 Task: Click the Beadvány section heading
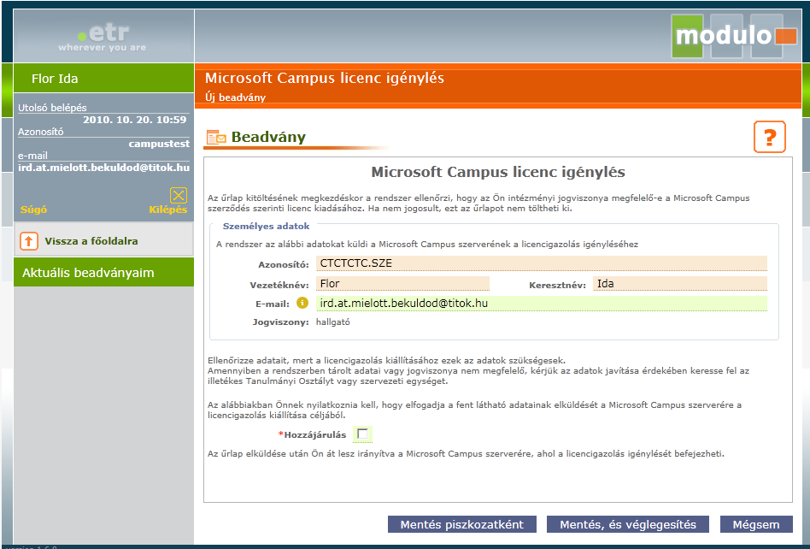point(268,137)
